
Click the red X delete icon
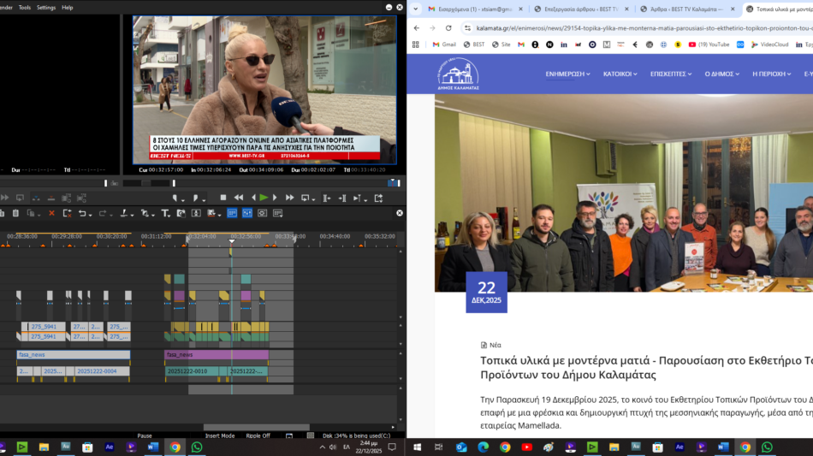(51, 213)
